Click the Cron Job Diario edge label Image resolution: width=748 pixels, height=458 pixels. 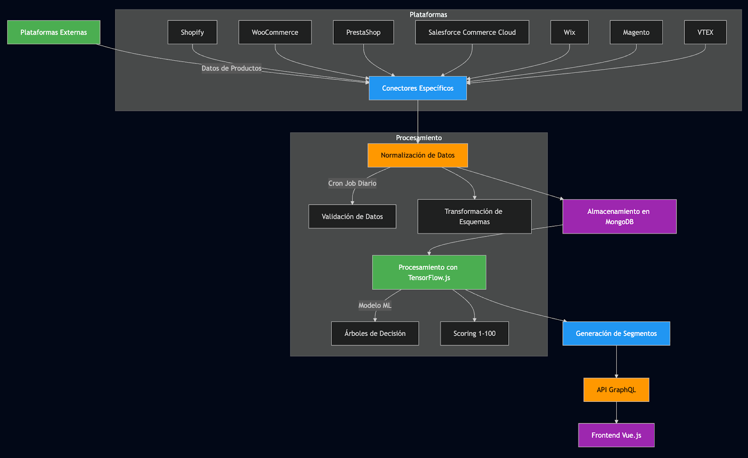(x=352, y=183)
